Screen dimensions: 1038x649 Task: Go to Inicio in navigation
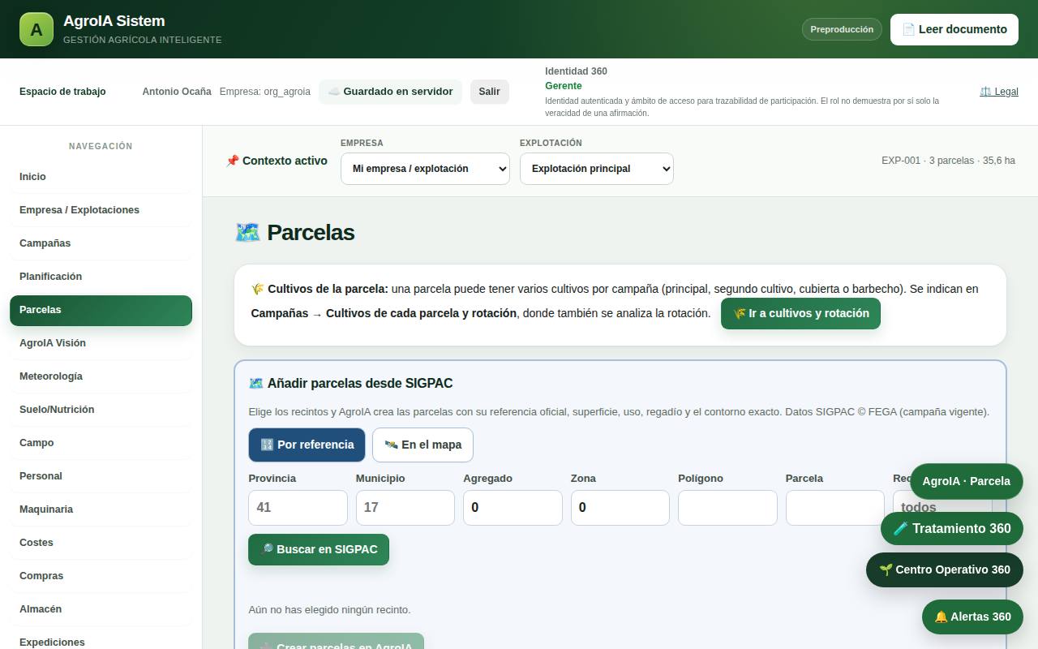pos(101,177)
